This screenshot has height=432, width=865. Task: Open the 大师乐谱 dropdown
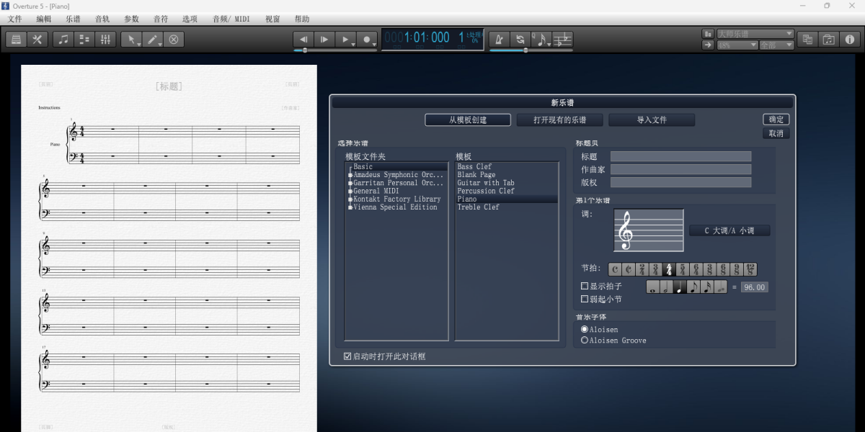click(x=753, y=33)
